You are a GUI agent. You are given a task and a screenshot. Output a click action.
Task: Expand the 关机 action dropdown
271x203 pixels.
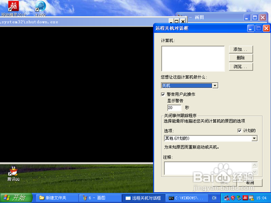[x=215, y=86]
